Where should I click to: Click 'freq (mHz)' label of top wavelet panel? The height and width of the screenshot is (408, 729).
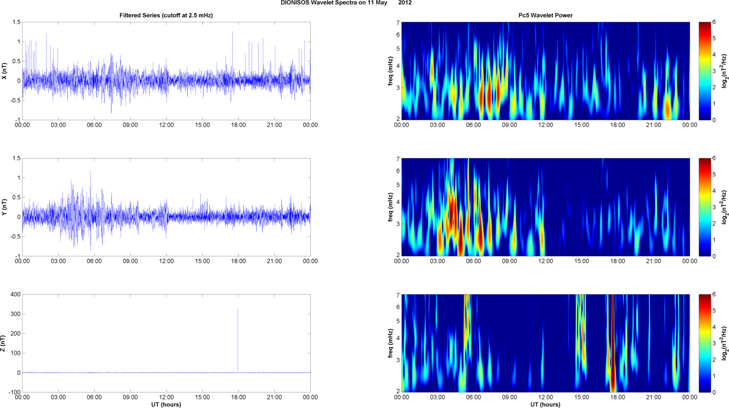(x=391, y=71)
